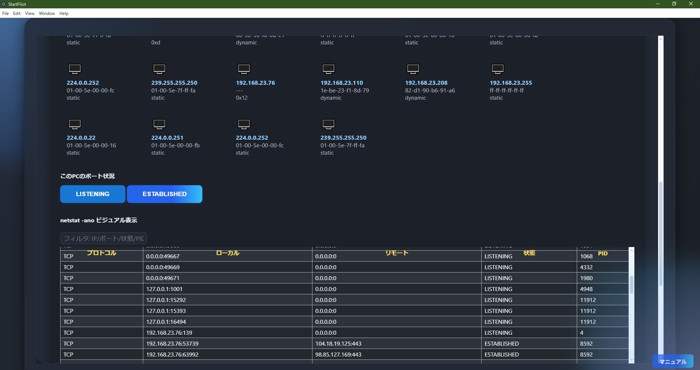Open the File menu
The image size is (700, 370).
point(5,13)
